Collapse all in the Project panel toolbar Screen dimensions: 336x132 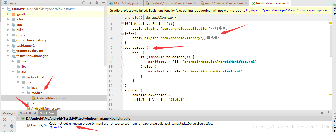pyautogui.click(x=89, y=3)
